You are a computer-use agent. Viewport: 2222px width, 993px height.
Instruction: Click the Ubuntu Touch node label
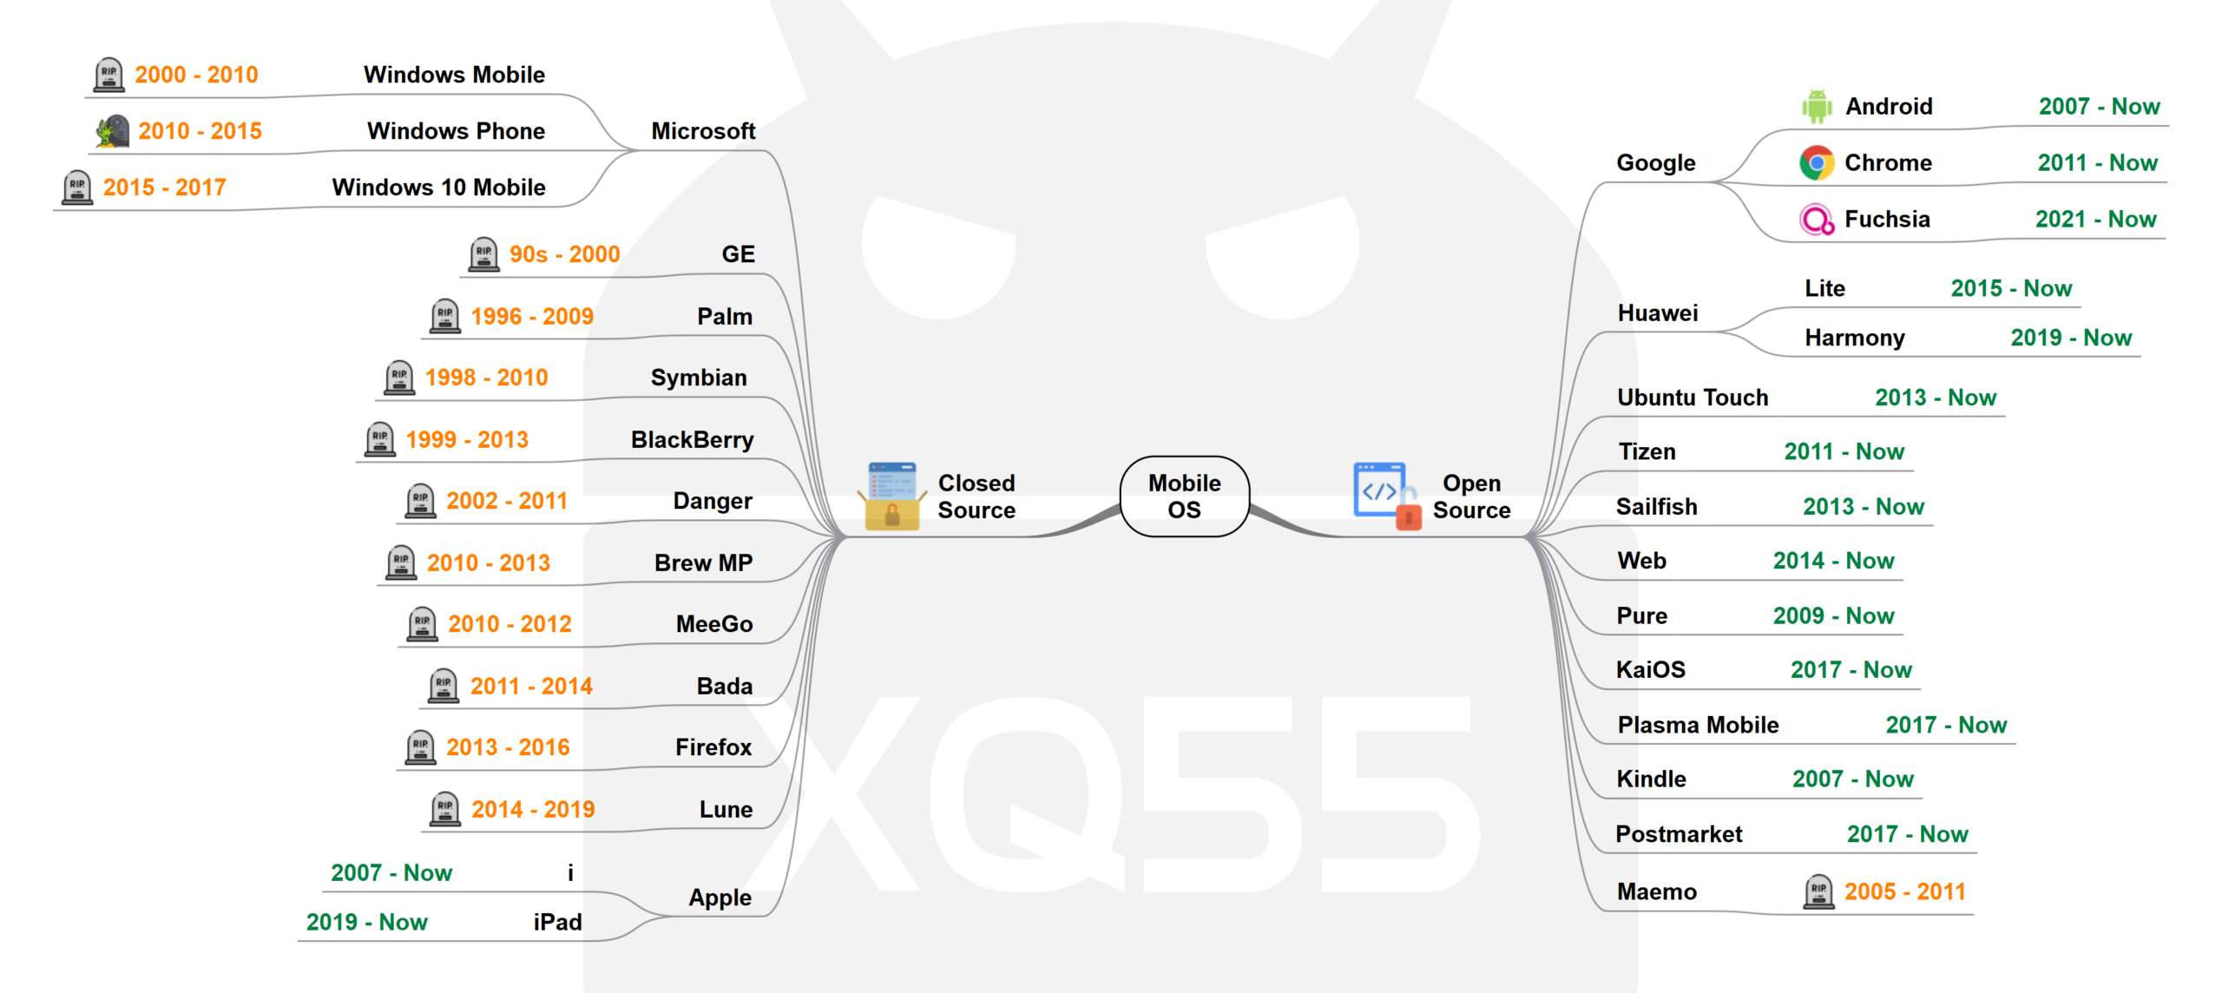[x=1692, y=398]
